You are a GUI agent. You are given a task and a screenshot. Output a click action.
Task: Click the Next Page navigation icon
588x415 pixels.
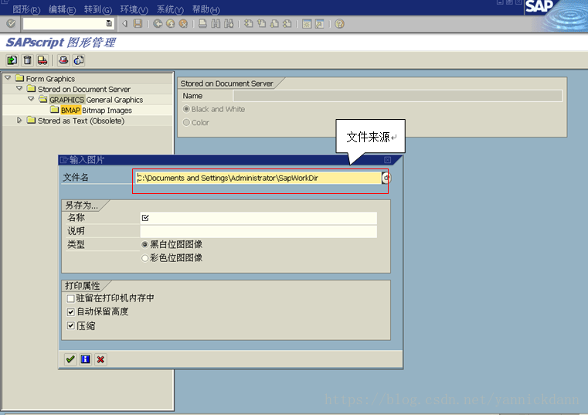pyautogui.click(x=274, y=24)
